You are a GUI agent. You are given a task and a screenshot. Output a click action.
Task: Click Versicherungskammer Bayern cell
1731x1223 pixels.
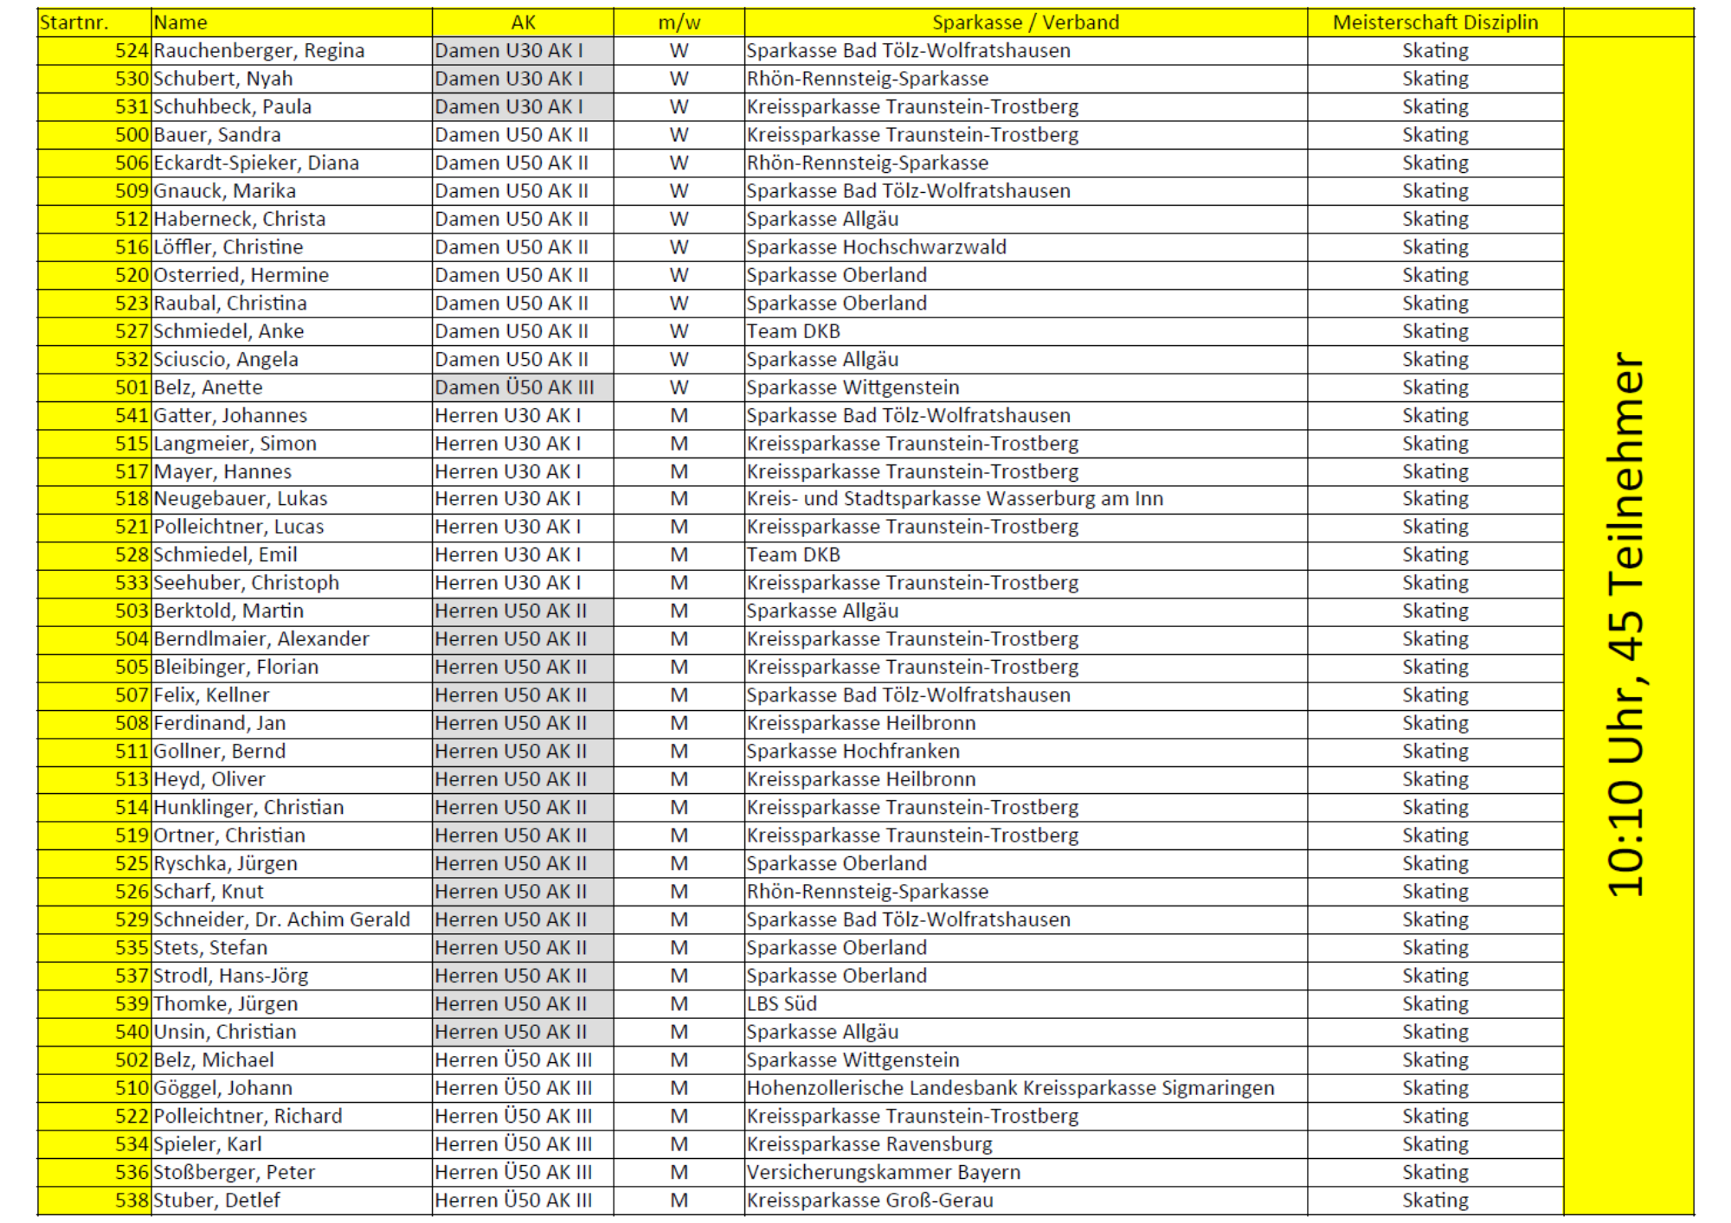(884, 1173)
